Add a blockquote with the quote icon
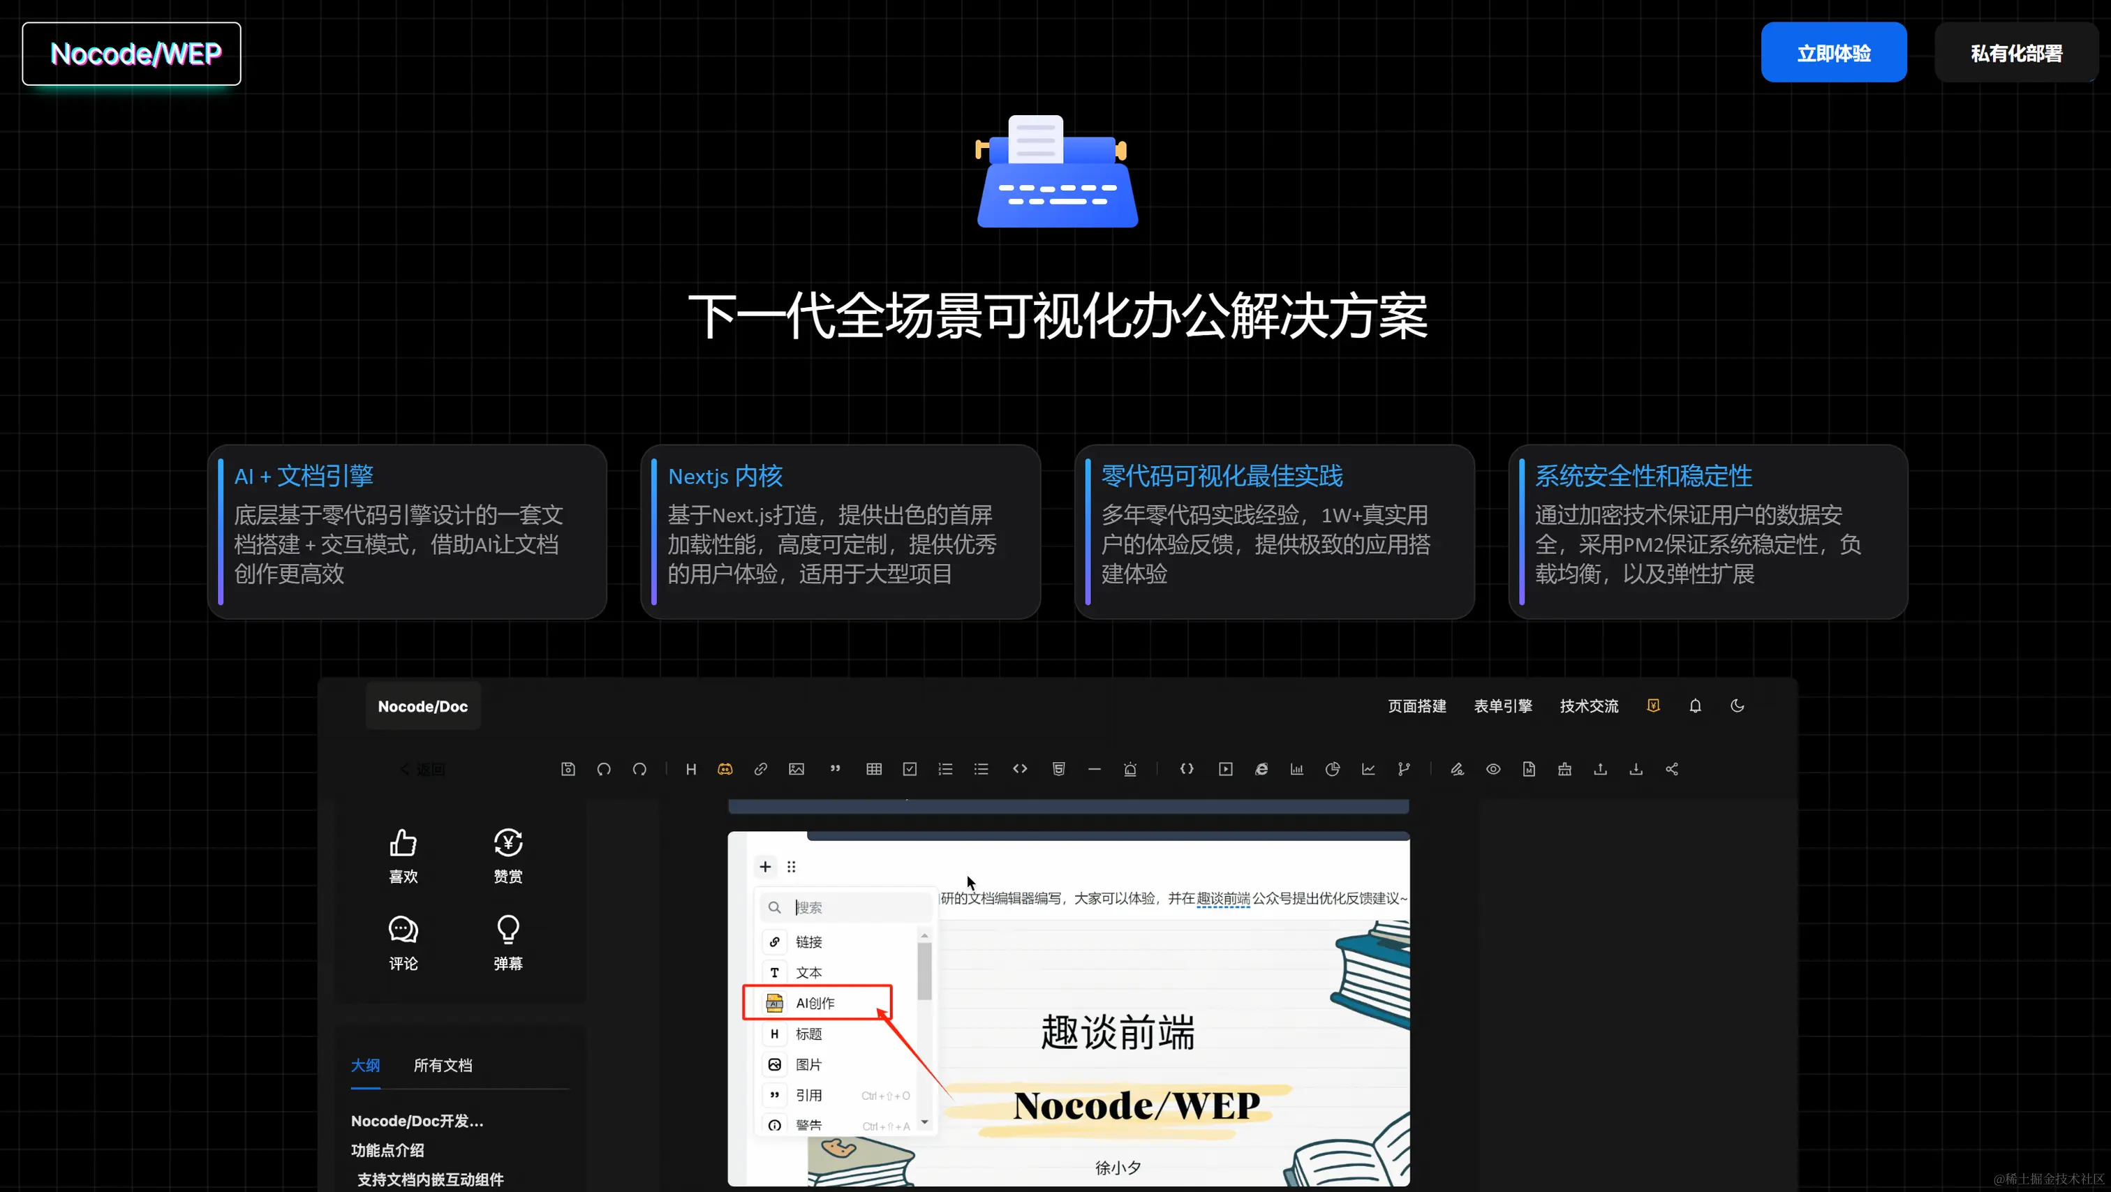2111x1192 pixels. pos(835,768)
